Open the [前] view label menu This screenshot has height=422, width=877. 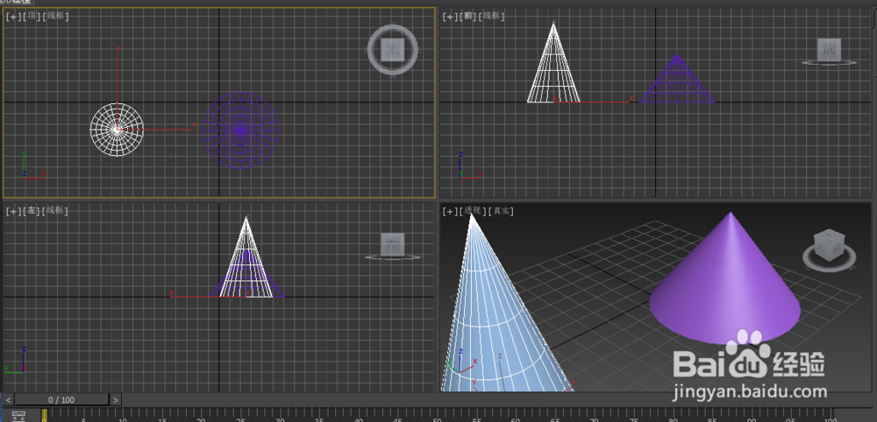(468, 17)
